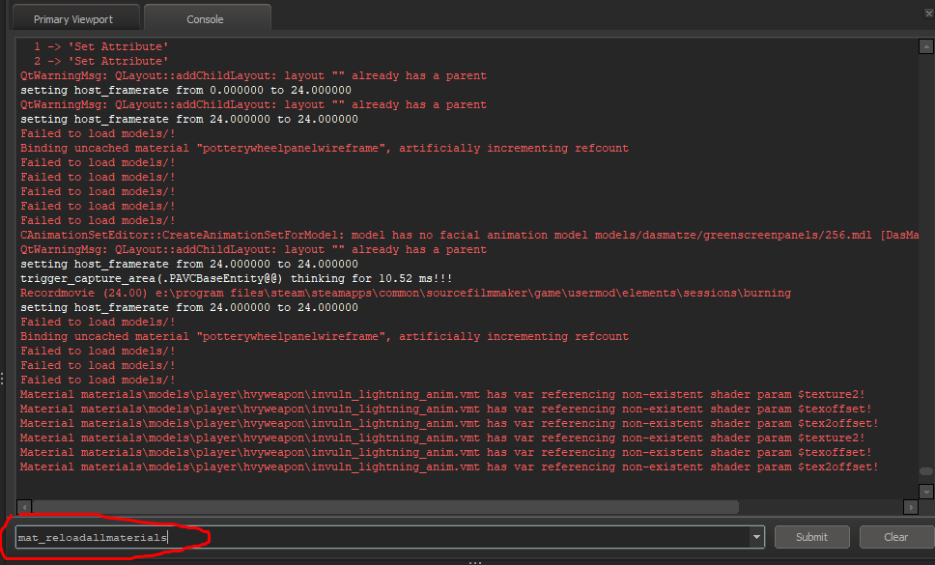Image resolution: width=935 pixels, height=565 pixels.
Task: Click the Recordmovie (24.00) path line
Action: coord(406,293)
